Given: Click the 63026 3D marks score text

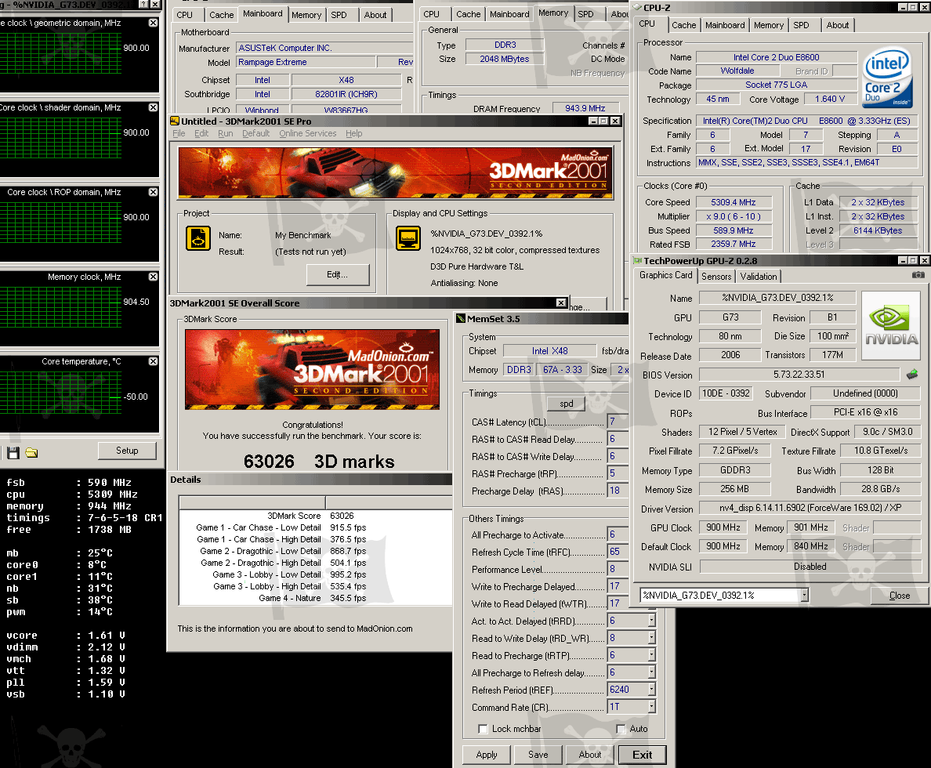Looking at the screenshot, I should (x=319, y=462).
